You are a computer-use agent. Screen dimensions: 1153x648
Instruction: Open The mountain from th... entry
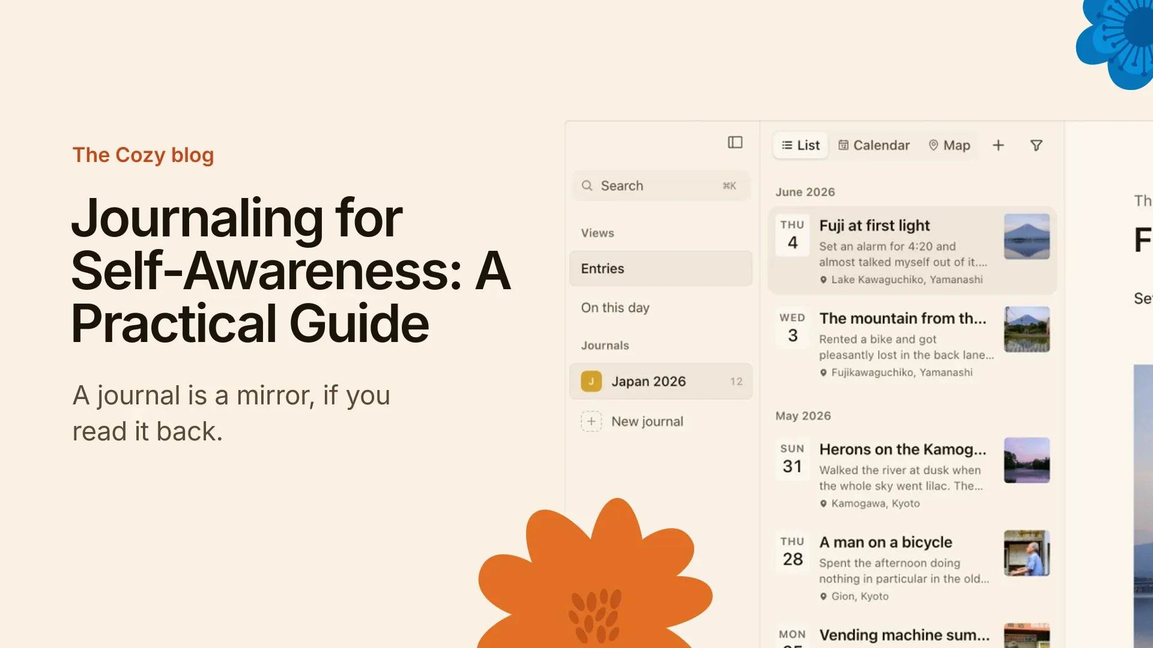pyautogui.click(x=912, y=343)
